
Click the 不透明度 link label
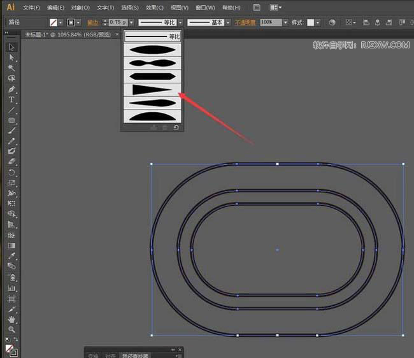(246, 22)
